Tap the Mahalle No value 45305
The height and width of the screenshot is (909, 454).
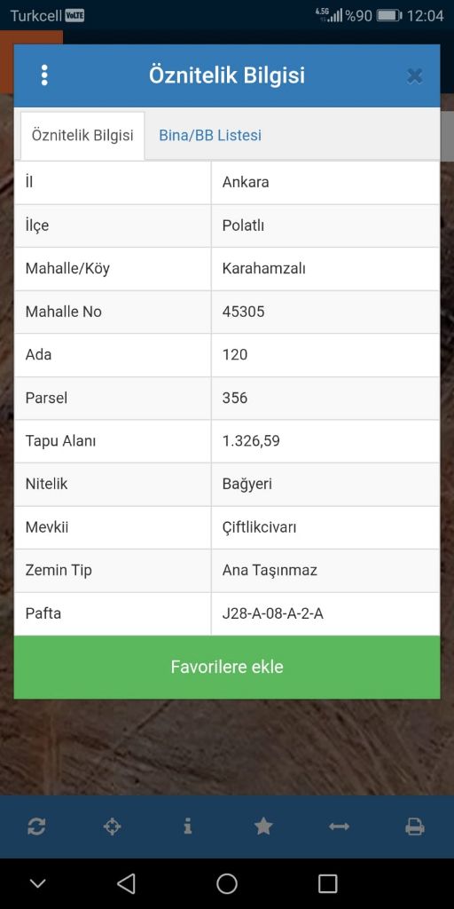pos(243,312)
